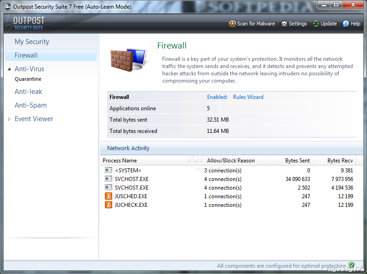Sort by Bytes Sent column header
367x274 pixels.
pos(290,161)
